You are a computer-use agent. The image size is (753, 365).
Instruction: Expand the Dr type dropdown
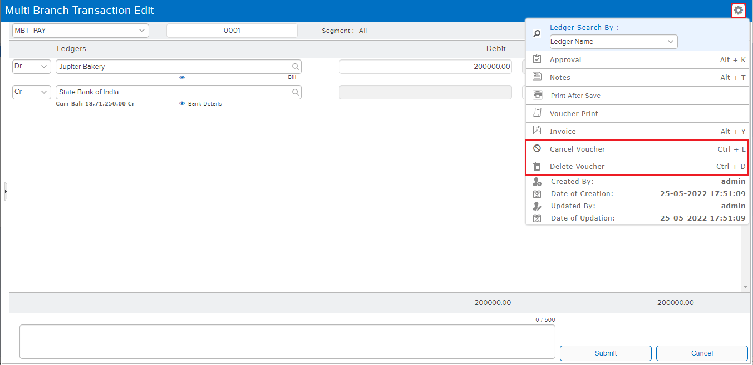[x=31, y=67]
